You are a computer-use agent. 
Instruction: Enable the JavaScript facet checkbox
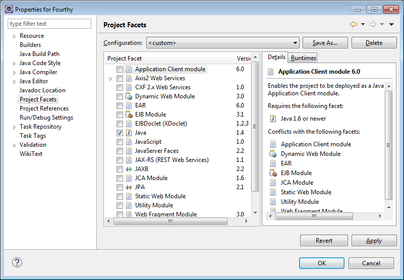tap(120, 142)
